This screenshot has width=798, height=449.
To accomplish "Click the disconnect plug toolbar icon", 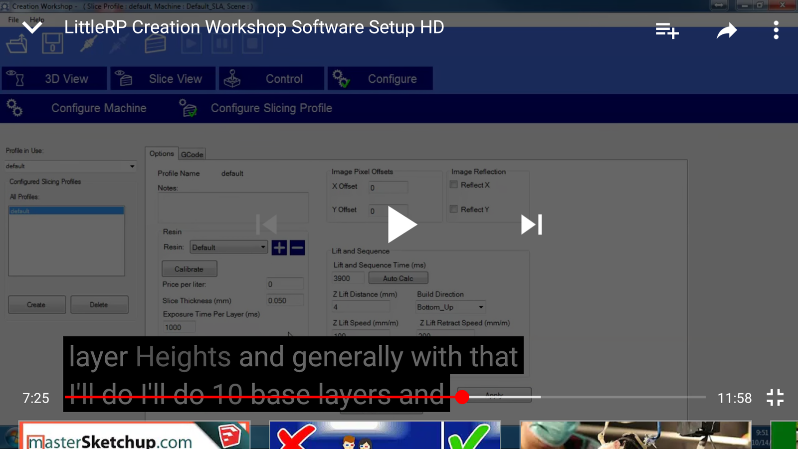I will tap(120, 44).
